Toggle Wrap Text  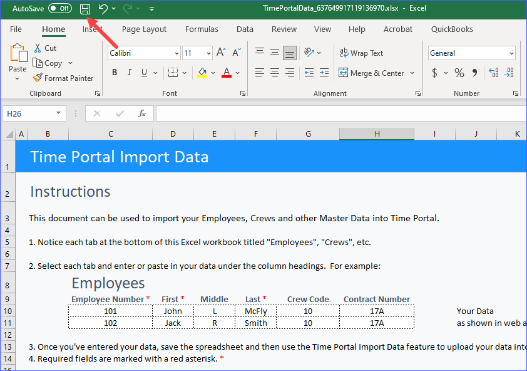click(361, 53)
